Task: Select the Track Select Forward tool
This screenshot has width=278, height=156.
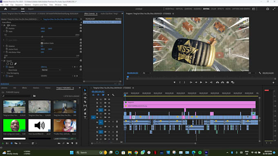Action: click(x=85, y=94)
